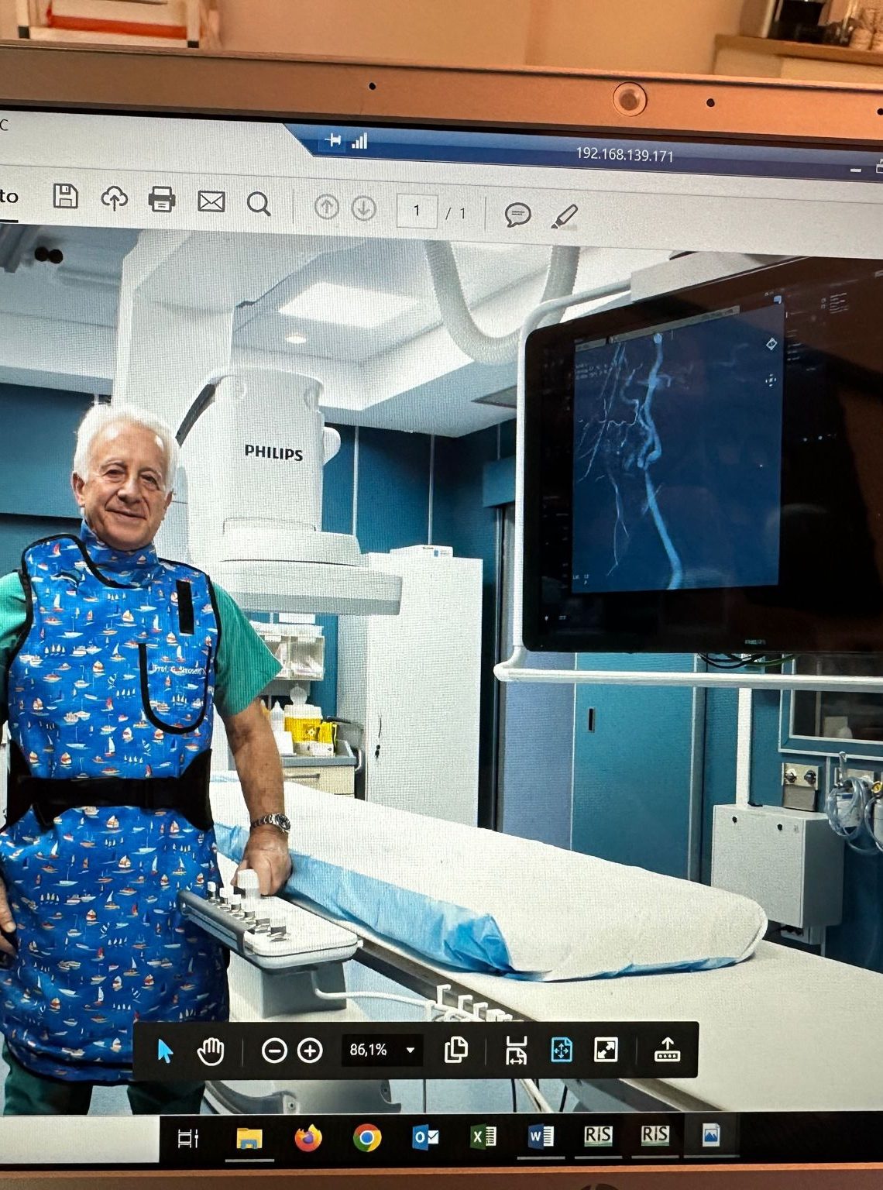Print the document with the printer icon

[x=162, y=199]
